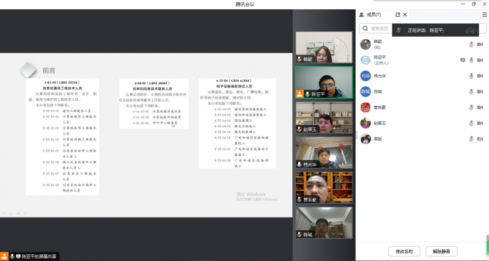489x261 pixels.
Task: Click muted microphone icon for 曾名豪
Action: coord(471,108)
